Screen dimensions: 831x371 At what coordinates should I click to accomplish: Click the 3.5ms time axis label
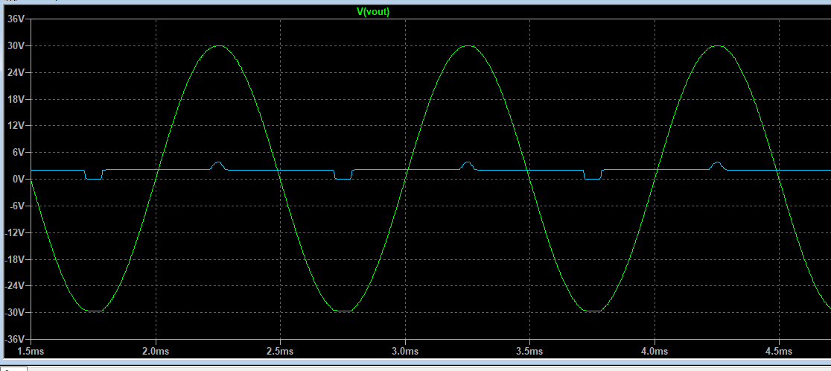[x=530, y=352]
